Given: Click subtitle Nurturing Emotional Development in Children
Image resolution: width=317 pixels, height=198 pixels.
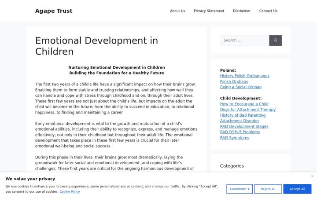Looking at the screenshot, I should coord(117,67).
